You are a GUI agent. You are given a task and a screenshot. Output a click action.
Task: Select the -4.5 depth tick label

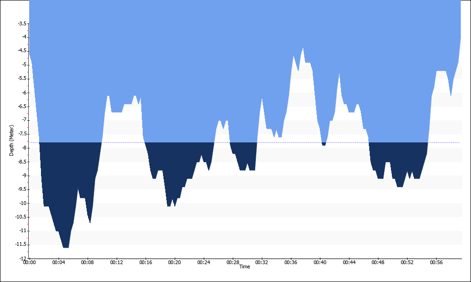[22, 51]
